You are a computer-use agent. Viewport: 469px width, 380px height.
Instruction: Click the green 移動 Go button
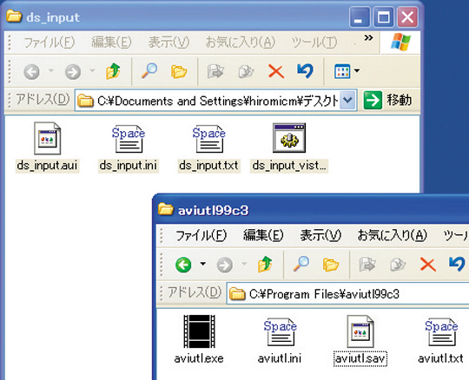point(387,100)
